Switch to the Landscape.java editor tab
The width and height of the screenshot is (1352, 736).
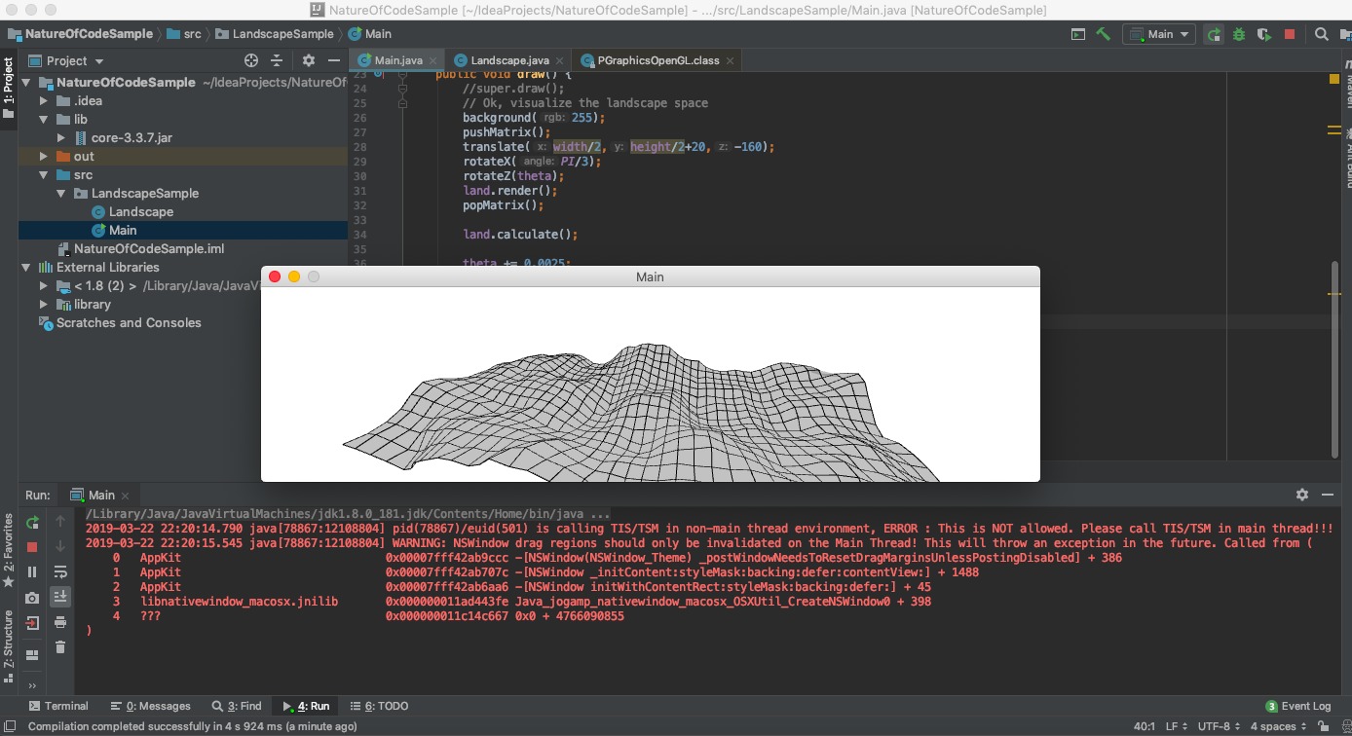point(509,60)
